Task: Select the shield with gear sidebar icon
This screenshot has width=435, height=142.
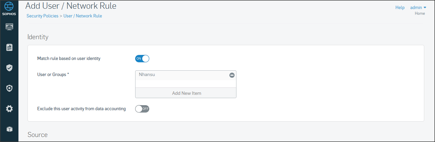Action: click(x=9, y=88)
